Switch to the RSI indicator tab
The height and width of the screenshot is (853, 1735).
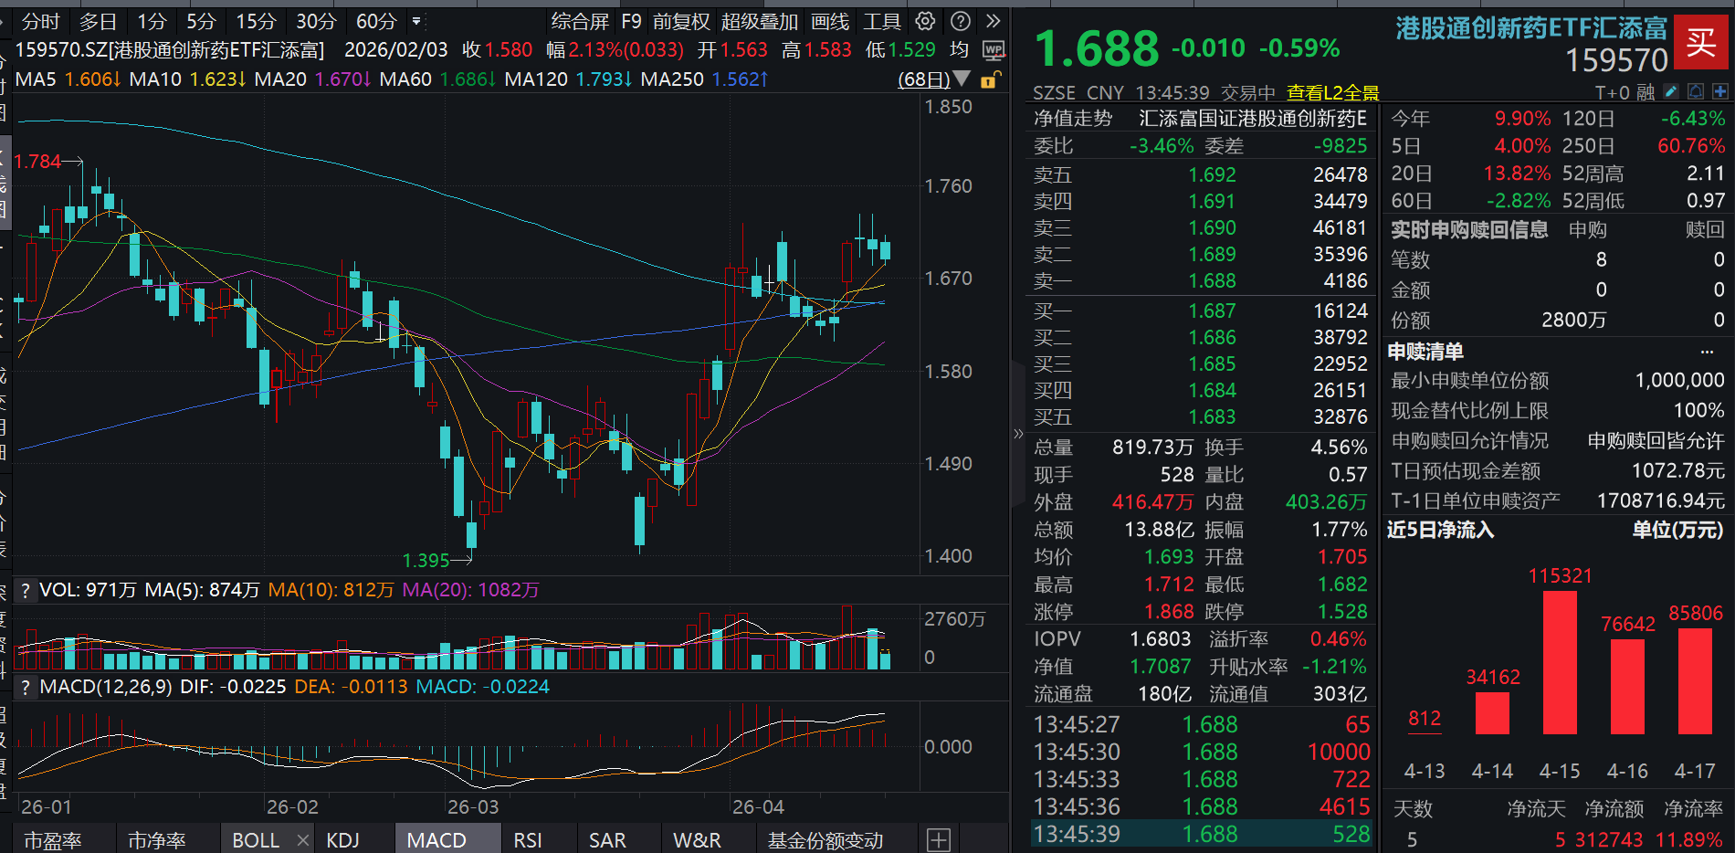(x=528, y=839)
